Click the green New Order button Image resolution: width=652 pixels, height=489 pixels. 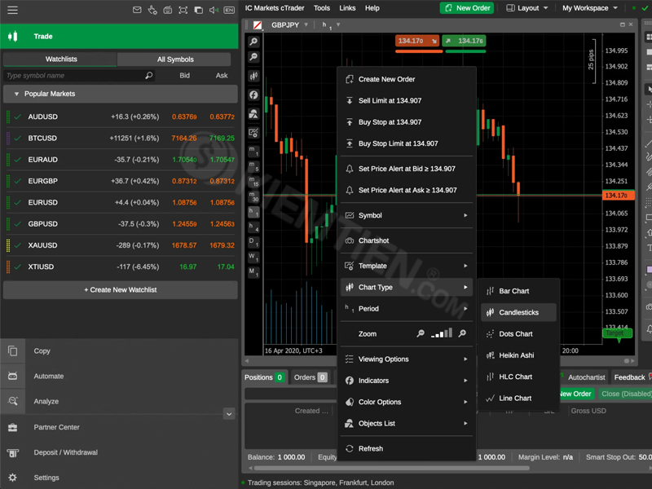(467, 8)
